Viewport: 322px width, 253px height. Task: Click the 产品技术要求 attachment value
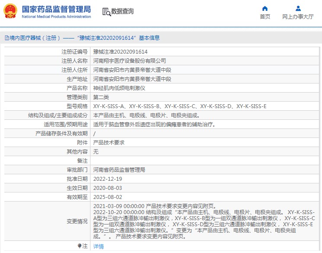coord(109,143)
